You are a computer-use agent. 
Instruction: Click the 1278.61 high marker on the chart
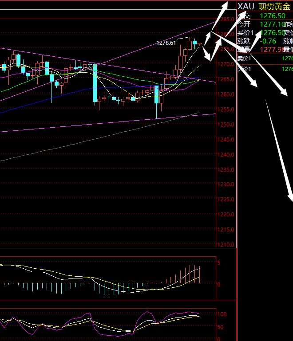tap(166, 43)
